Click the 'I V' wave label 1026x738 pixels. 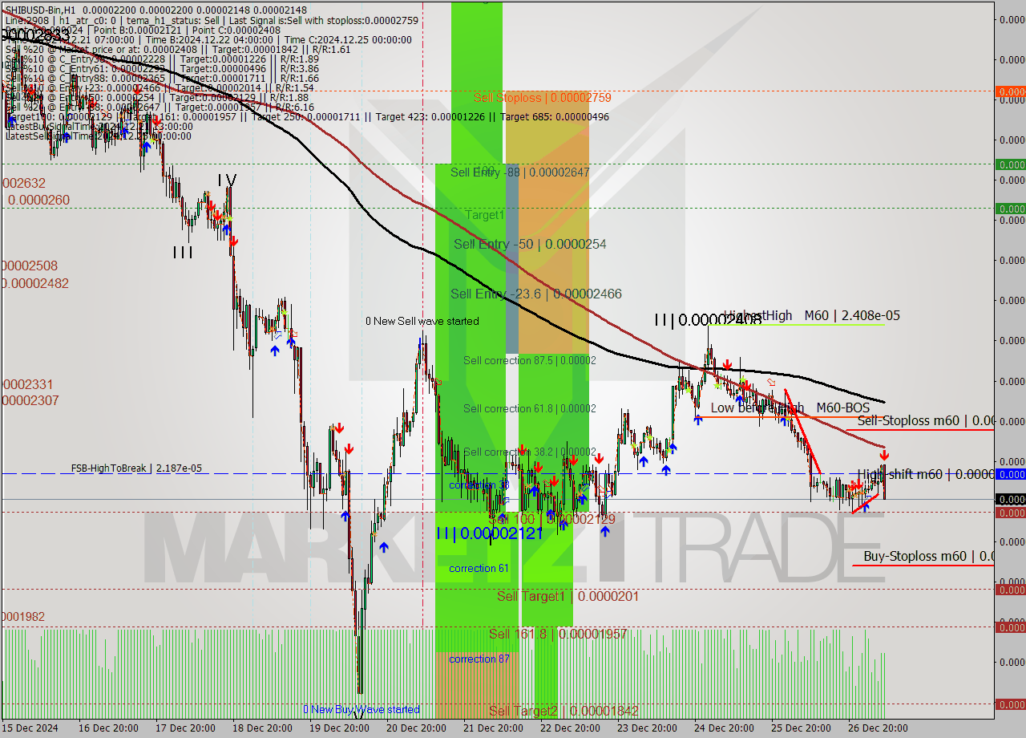click(x=227, y=181)
